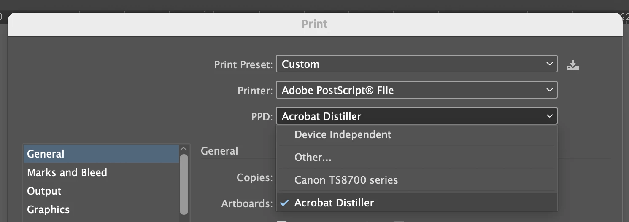Choose Other... from PPD list
Image resolution: width=629 pixels, height=222 pixels.
pos(417,157)
